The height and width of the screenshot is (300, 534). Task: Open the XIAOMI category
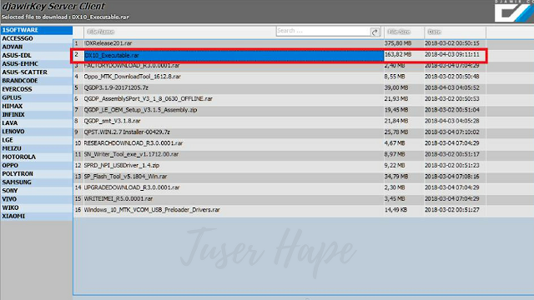[x=37, y=217]
